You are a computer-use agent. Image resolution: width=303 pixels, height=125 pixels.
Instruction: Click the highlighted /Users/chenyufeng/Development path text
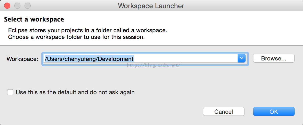coord(89,58)
